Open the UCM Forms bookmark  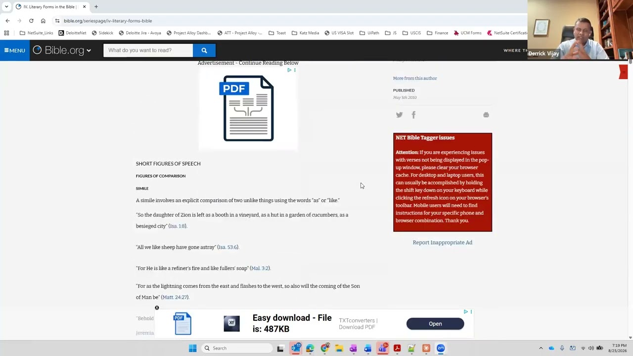click(x=467, y=33)
